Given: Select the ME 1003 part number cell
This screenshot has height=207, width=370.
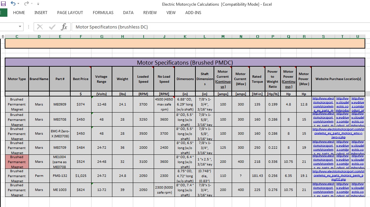Looking at the screenshot, I should pos(60,190).
